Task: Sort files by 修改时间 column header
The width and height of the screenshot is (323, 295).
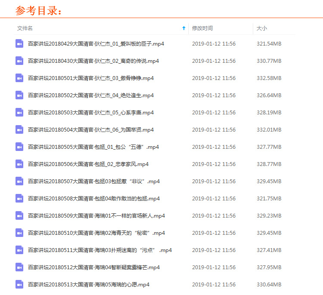Action: click(202, 28)
